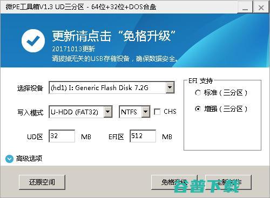Click the 高级选项 label text
The image size is (270, 198).
tap(29, 159)
